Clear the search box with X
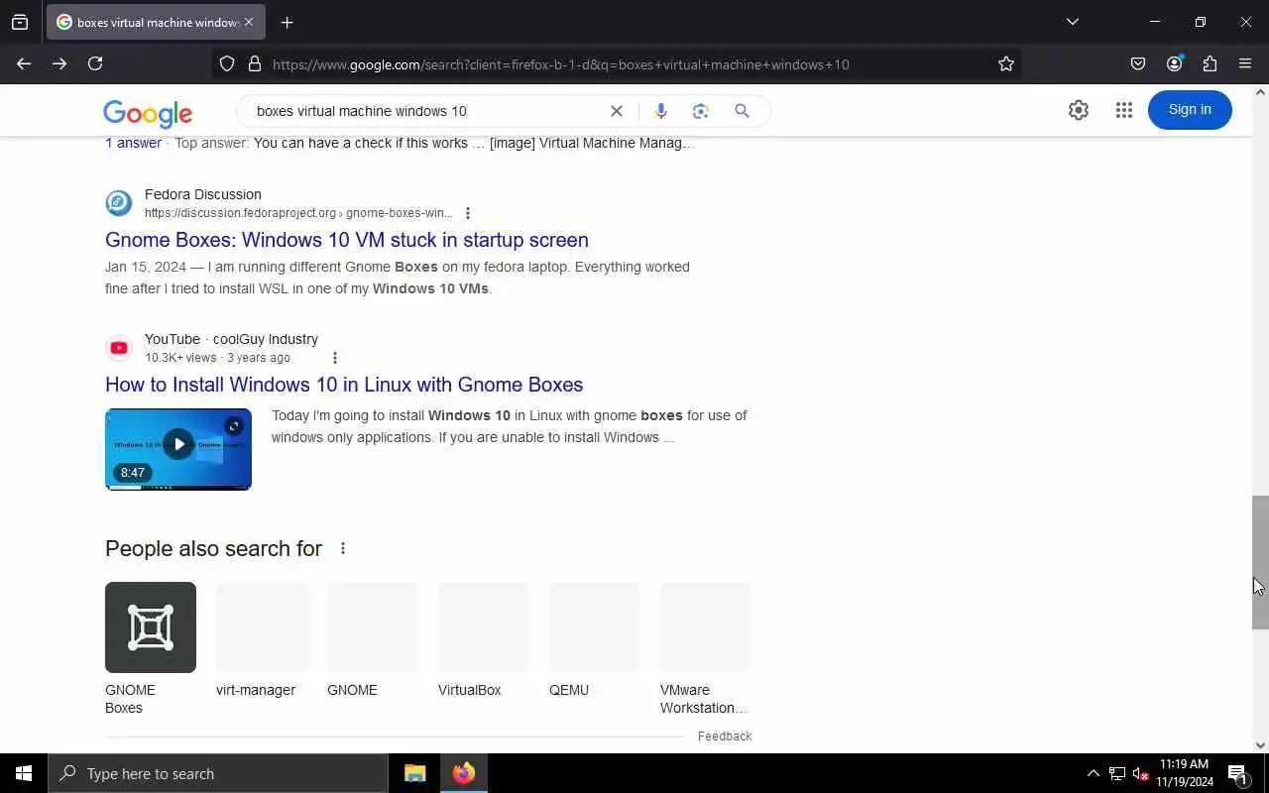The height and width of the screenshot is (793, 1269). point(617,111)
